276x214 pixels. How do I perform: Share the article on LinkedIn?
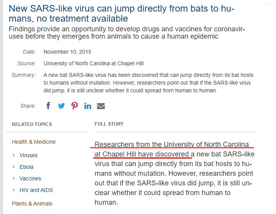tap(87, 106)
